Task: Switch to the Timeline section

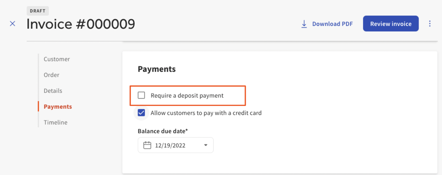Action: [x=56, y=122]
